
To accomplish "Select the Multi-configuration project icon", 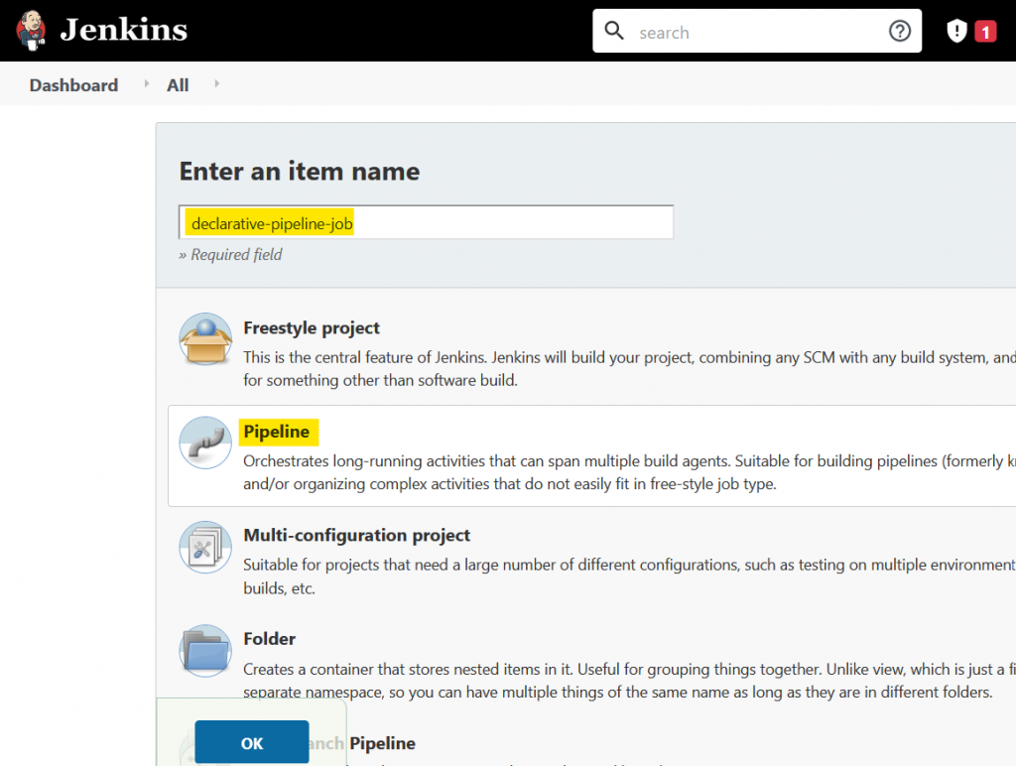I will [x=205, y=547].
